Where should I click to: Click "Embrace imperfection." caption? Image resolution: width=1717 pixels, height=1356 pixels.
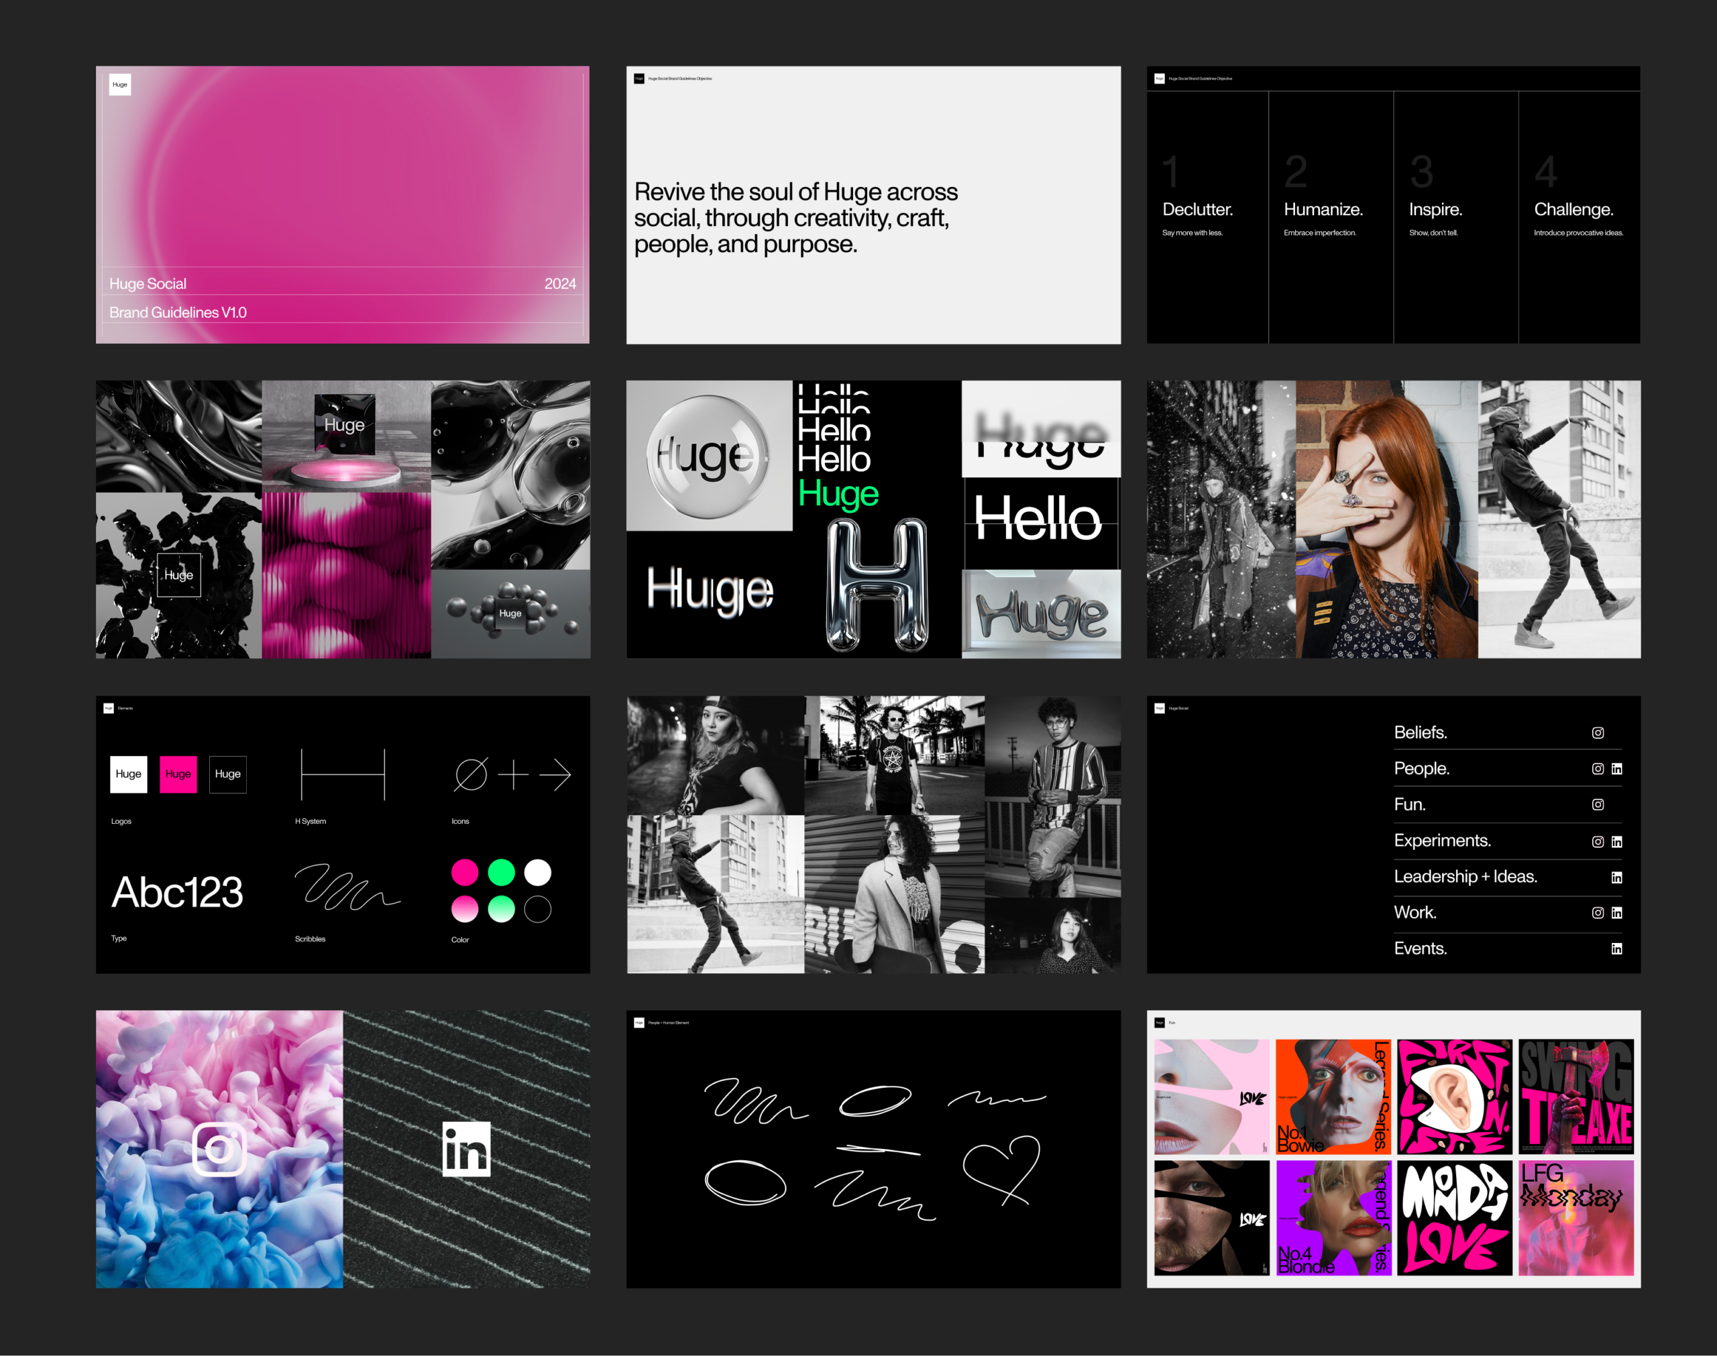point(1320,233)
